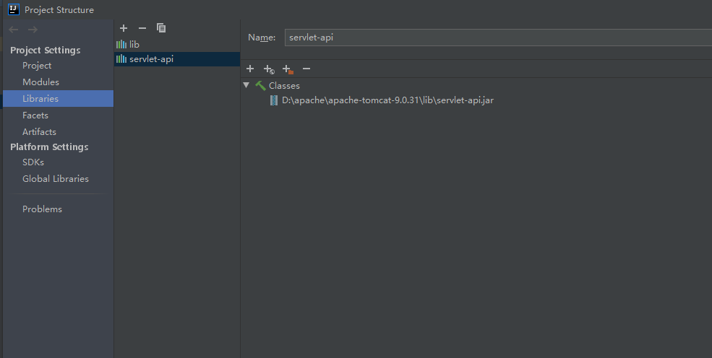This screenshot has width=712, height=358.
Task: Click the Project Structure window title
Action: (59, 10)
